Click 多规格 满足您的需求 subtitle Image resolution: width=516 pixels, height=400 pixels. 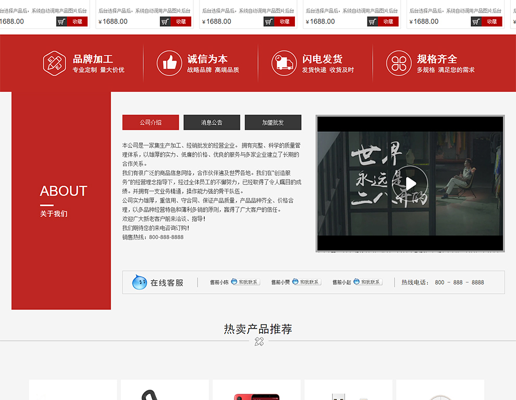[x=446, y=70]
